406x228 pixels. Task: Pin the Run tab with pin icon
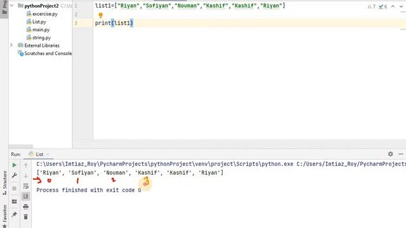[x=15, y=214]
